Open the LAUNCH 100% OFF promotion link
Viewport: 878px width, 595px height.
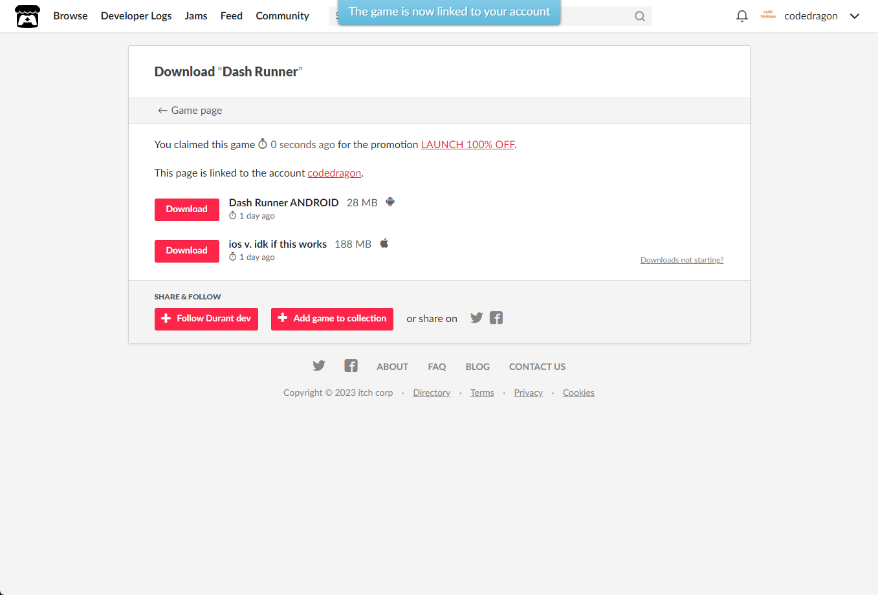468,144
